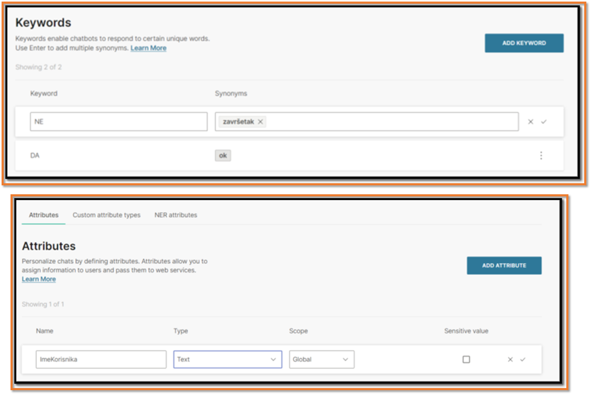
Task: Open the NER attributes tab
Action: [x=176, y=215]
